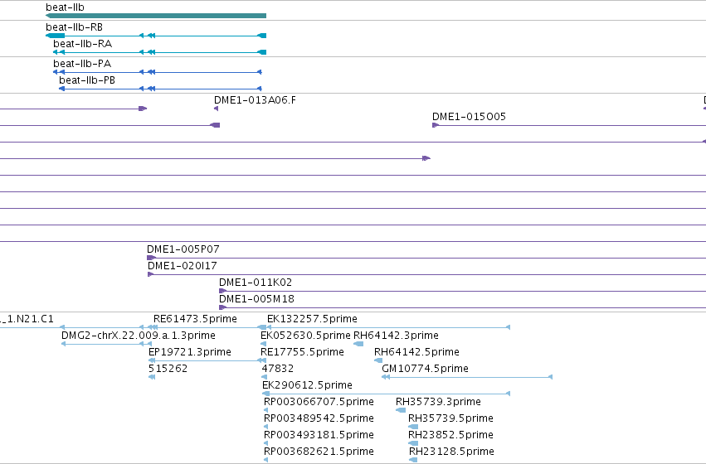The image size is (706, 464).
Task: Click the RH35739.3prime feature block
Action: coord(401,410)
